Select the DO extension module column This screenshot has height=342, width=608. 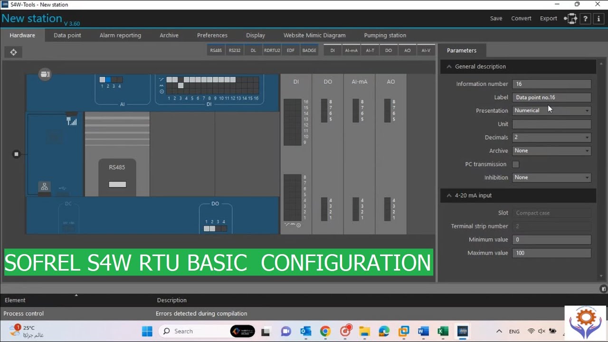click(x=328, y=153)
